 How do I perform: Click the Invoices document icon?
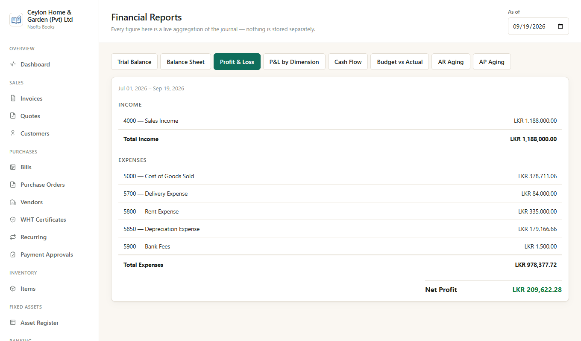pos(13,98)
